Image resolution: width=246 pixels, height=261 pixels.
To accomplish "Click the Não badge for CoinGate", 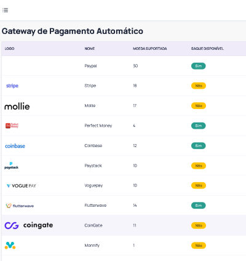I will [x=199, y=225].
